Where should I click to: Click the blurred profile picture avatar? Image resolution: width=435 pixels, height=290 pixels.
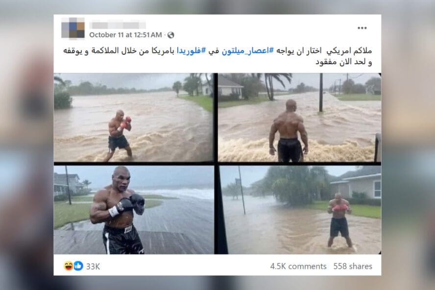click(x=73, y=28)
